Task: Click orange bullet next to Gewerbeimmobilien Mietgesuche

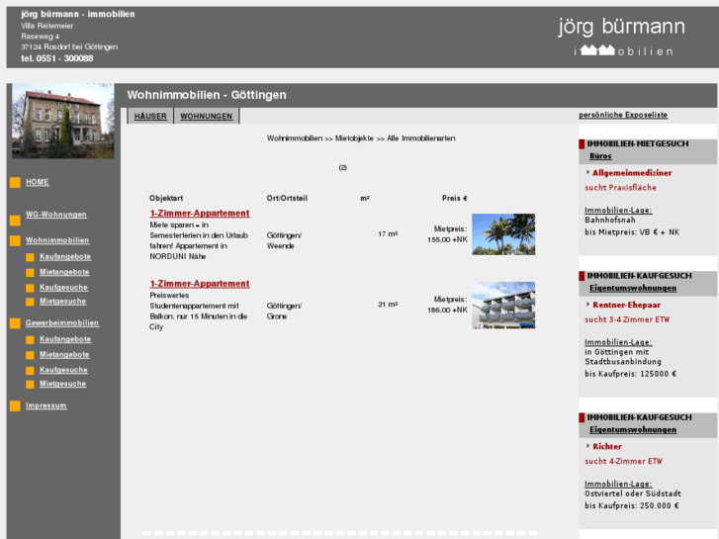Action: pyautogui.click(x=31, y=385)
